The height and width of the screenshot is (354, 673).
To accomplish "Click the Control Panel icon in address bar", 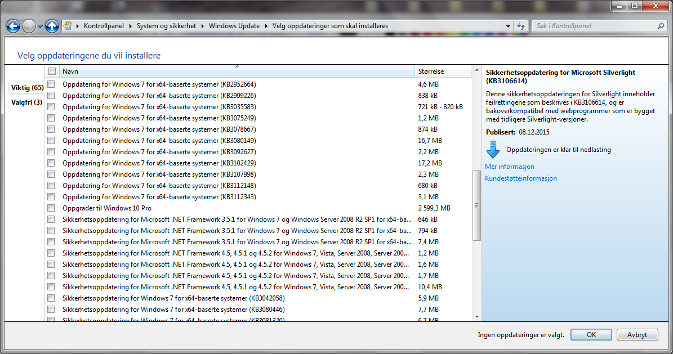I will (68, 26).
